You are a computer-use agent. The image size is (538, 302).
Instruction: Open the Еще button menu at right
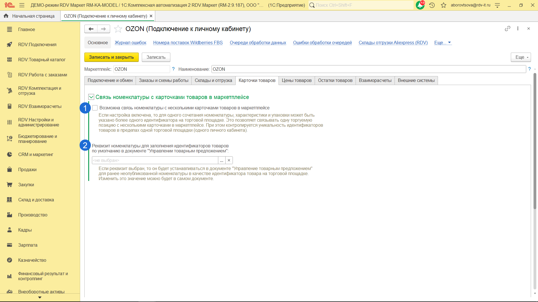pos(521,57)
